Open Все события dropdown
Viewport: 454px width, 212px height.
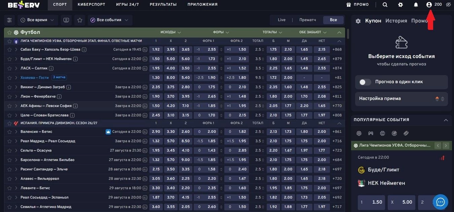(110, 20)
